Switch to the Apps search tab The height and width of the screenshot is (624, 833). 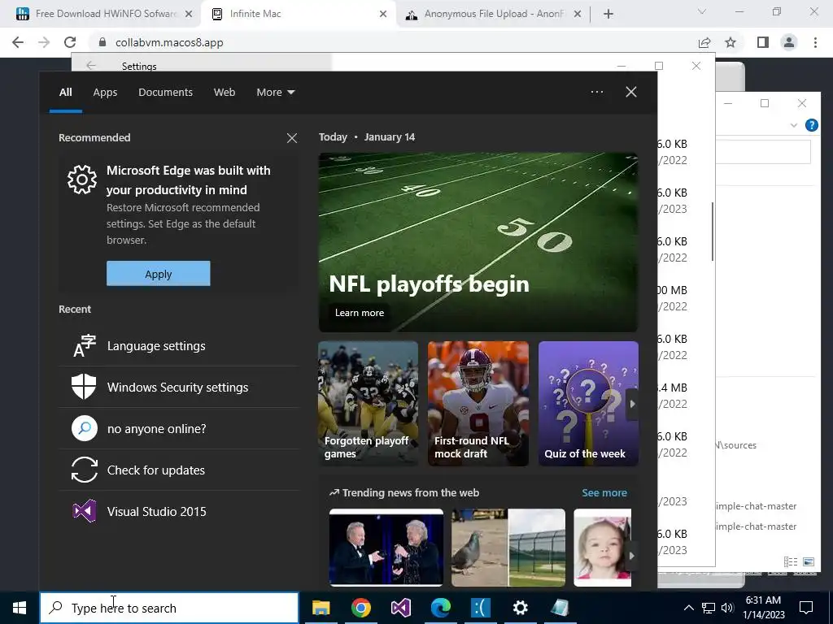(x=105, y=93)
